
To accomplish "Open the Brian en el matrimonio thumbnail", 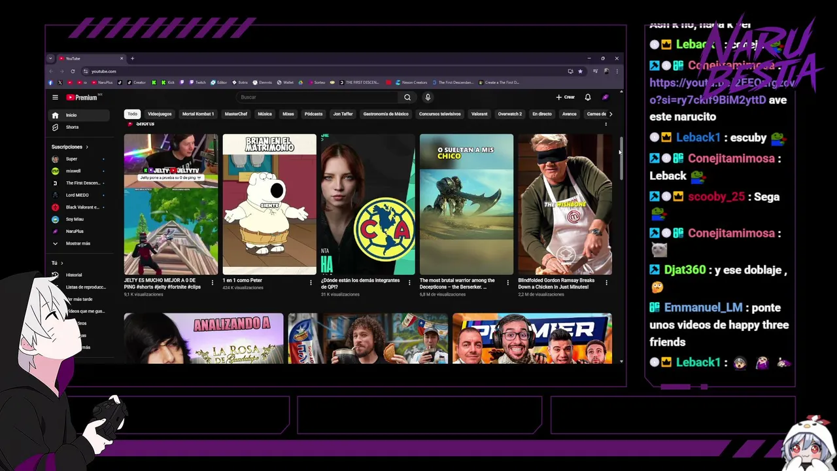I will point(269,204).
